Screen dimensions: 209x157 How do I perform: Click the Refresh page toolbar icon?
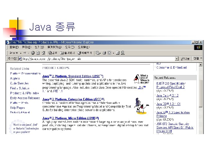pos(38,53)
